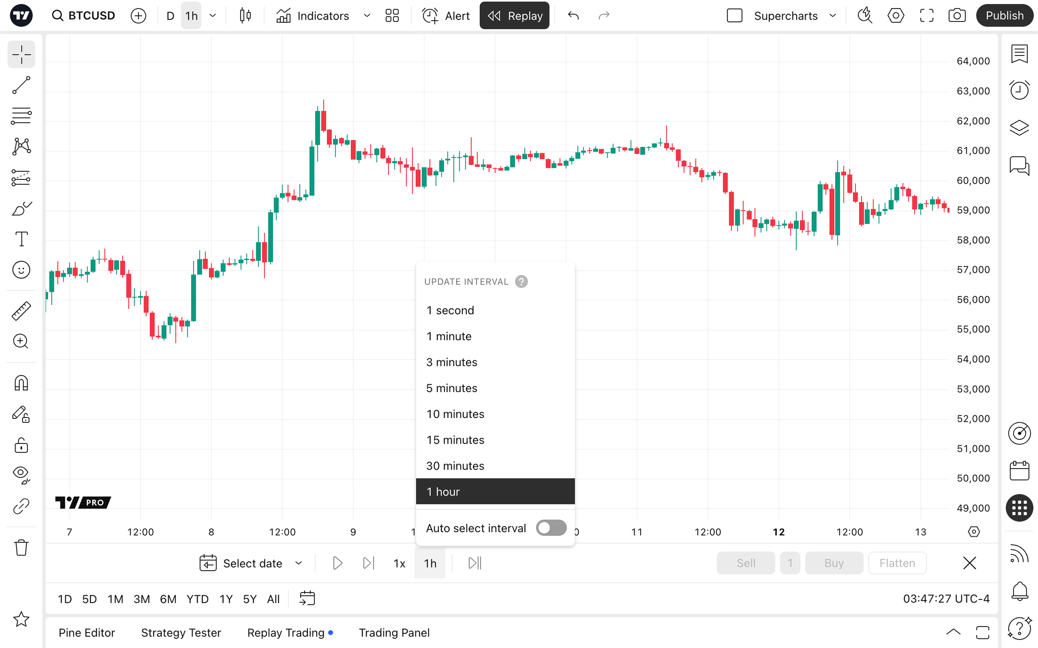Viewport: 1038px width, 648px height.
Task: Click the Publish button
Action: pos(1004,16)
